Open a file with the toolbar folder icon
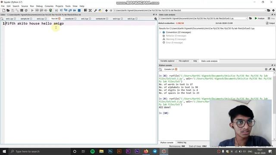276x155 pixels. (8, 10)
